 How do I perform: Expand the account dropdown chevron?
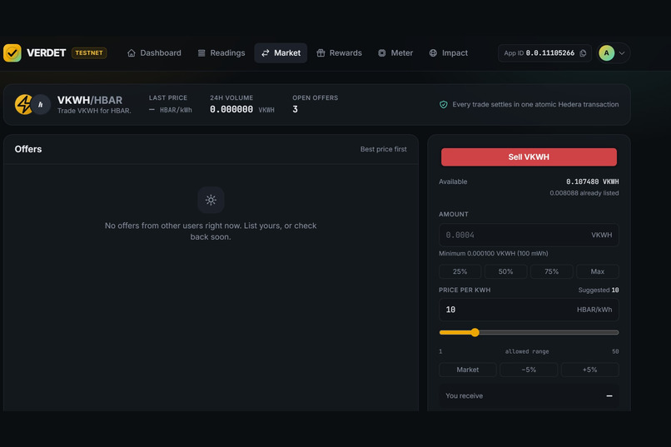[x=622, y=53]
